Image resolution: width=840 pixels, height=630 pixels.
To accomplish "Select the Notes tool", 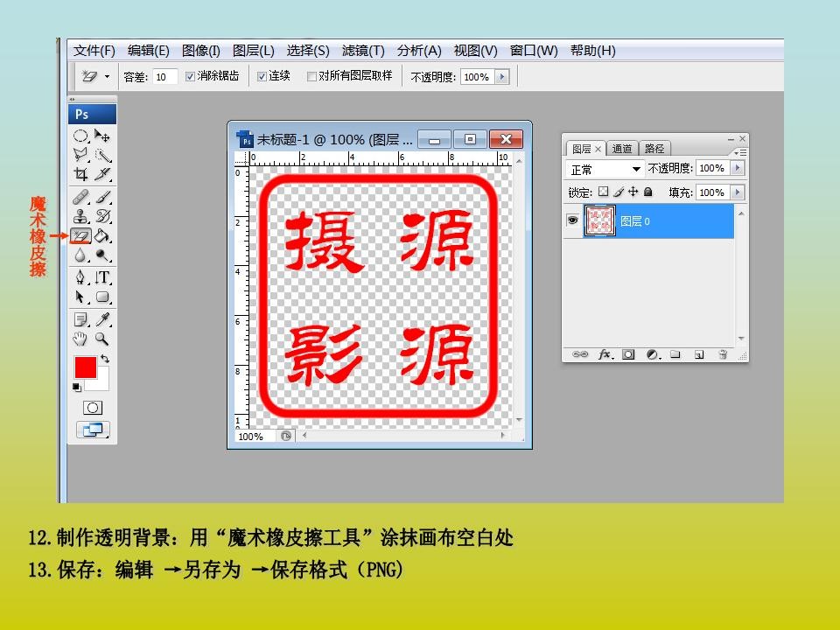I will (x=80, y=320).
